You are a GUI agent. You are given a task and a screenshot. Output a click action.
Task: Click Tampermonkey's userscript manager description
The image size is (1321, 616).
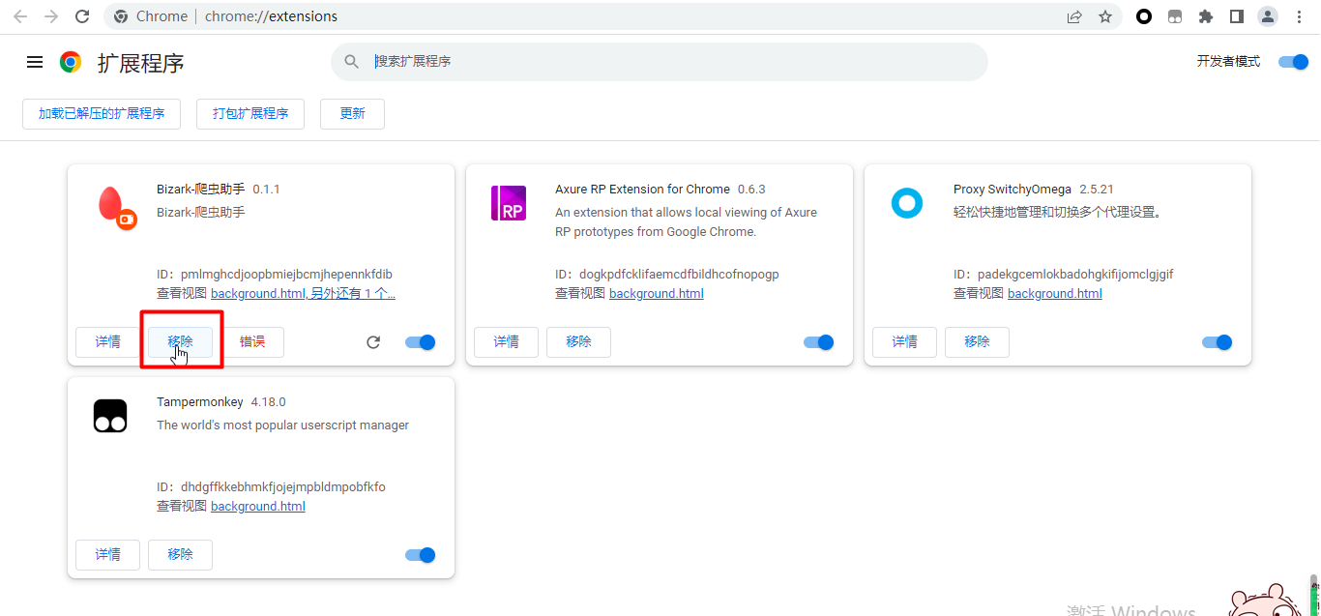tap(283, 425)
